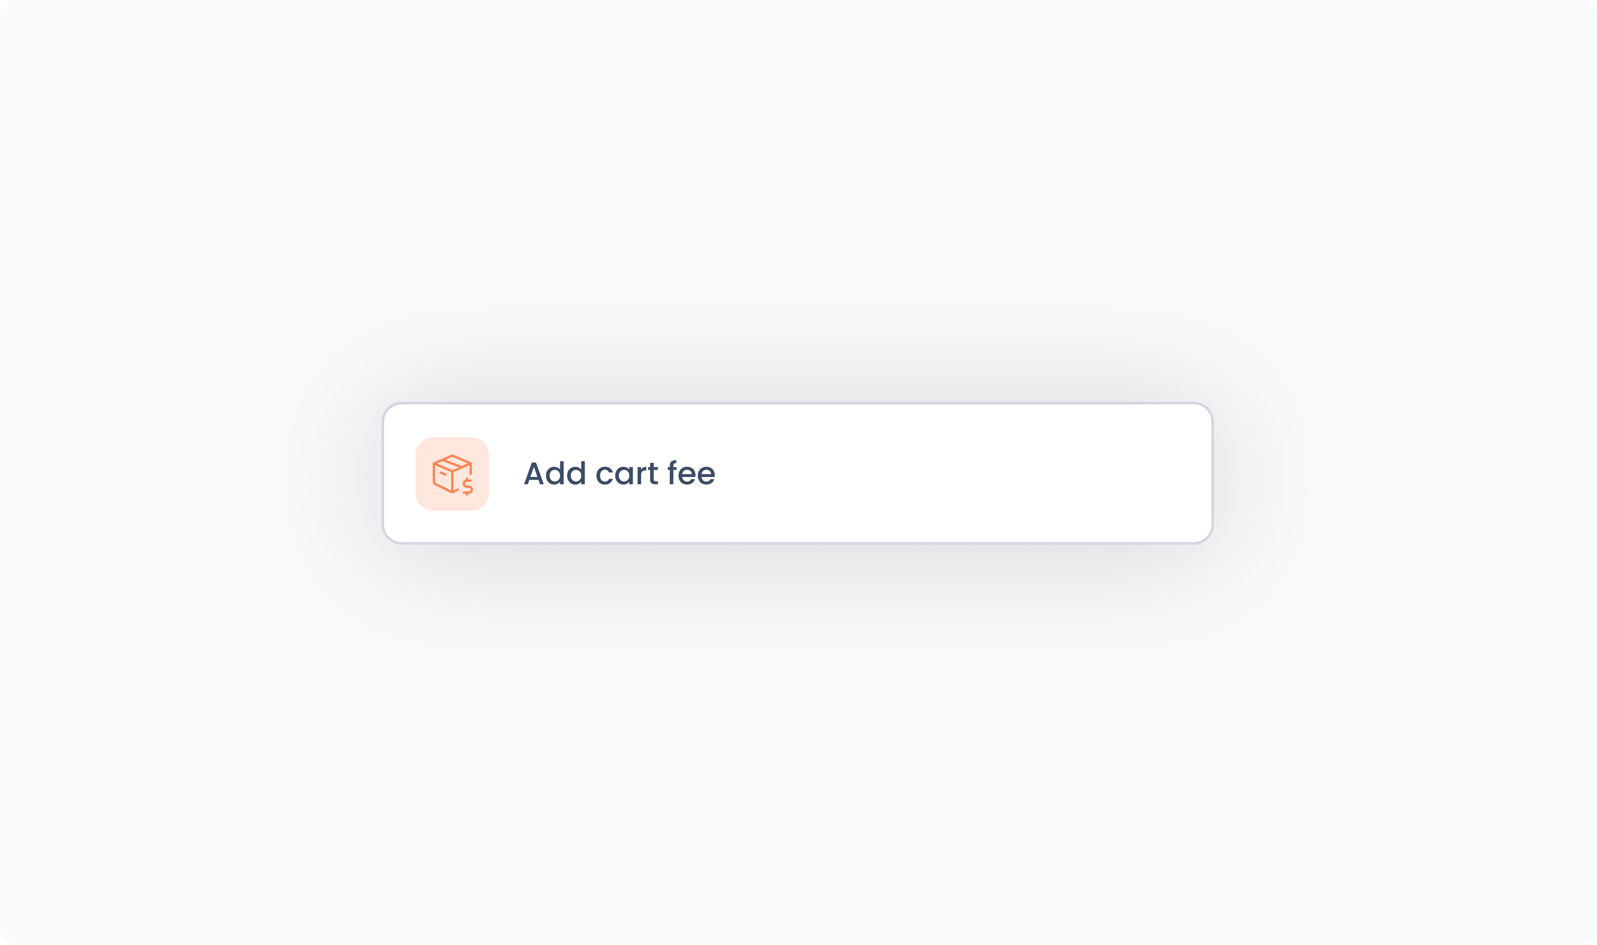Click the gray background above the card
This screenshot has height=945, width=1597.
pos(797,191)
